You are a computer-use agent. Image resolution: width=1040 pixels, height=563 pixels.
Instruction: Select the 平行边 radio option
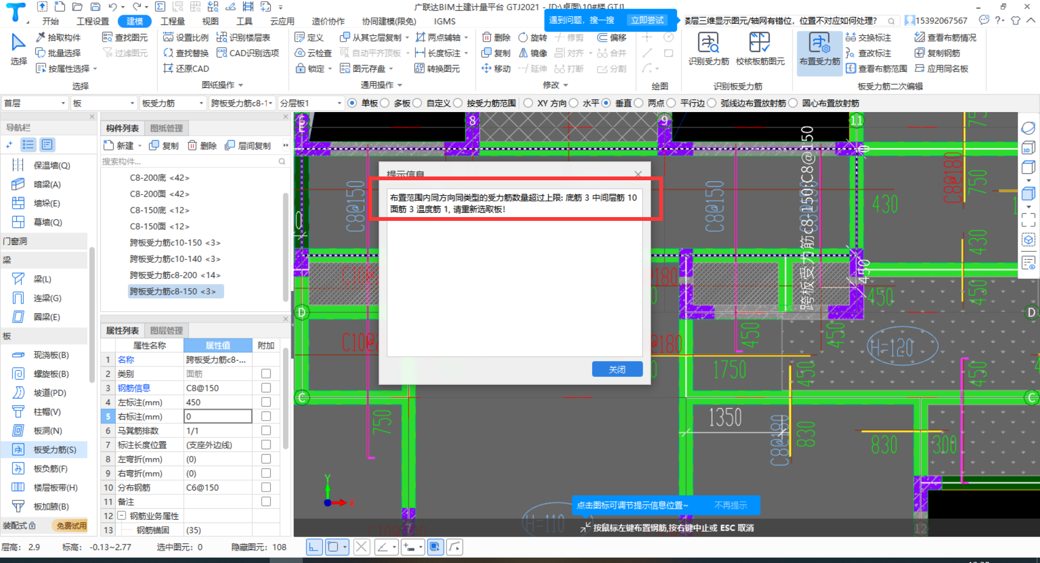pyautogui.click(x=671, y=103)
